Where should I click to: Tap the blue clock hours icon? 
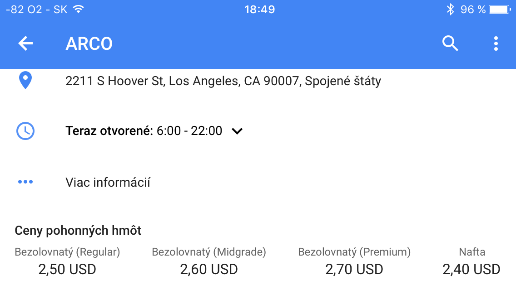tap(25, 131)
